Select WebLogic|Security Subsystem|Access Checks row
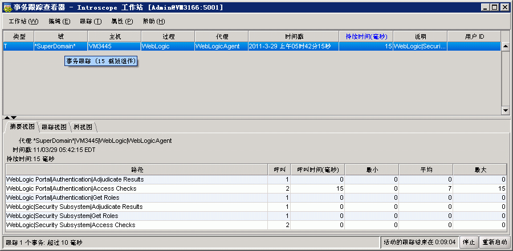Viewport: 513px width, 251px height. [x=256, y=225]
